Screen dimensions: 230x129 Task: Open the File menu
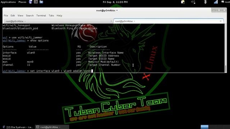click(6, 15)
